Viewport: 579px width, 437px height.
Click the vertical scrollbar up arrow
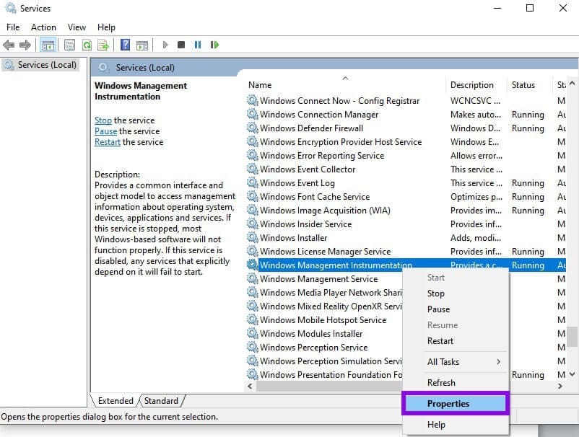click(572, 84)
